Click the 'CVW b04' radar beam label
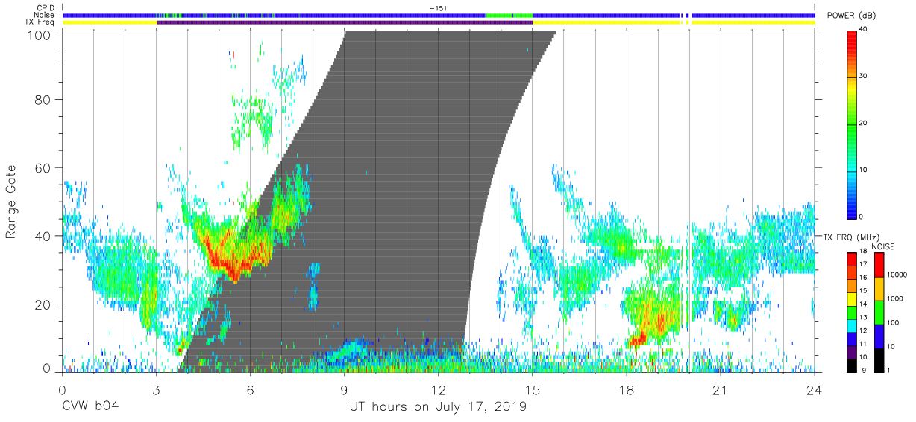916x422 pixels. click(90, 407)
